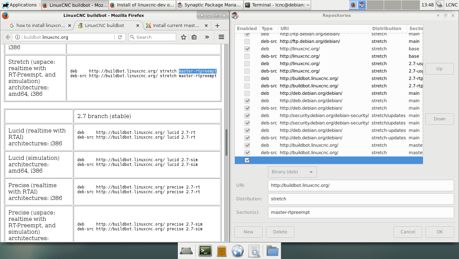
Task: Enable deb-src linuxcnc.org base repository
Action: 247,56
